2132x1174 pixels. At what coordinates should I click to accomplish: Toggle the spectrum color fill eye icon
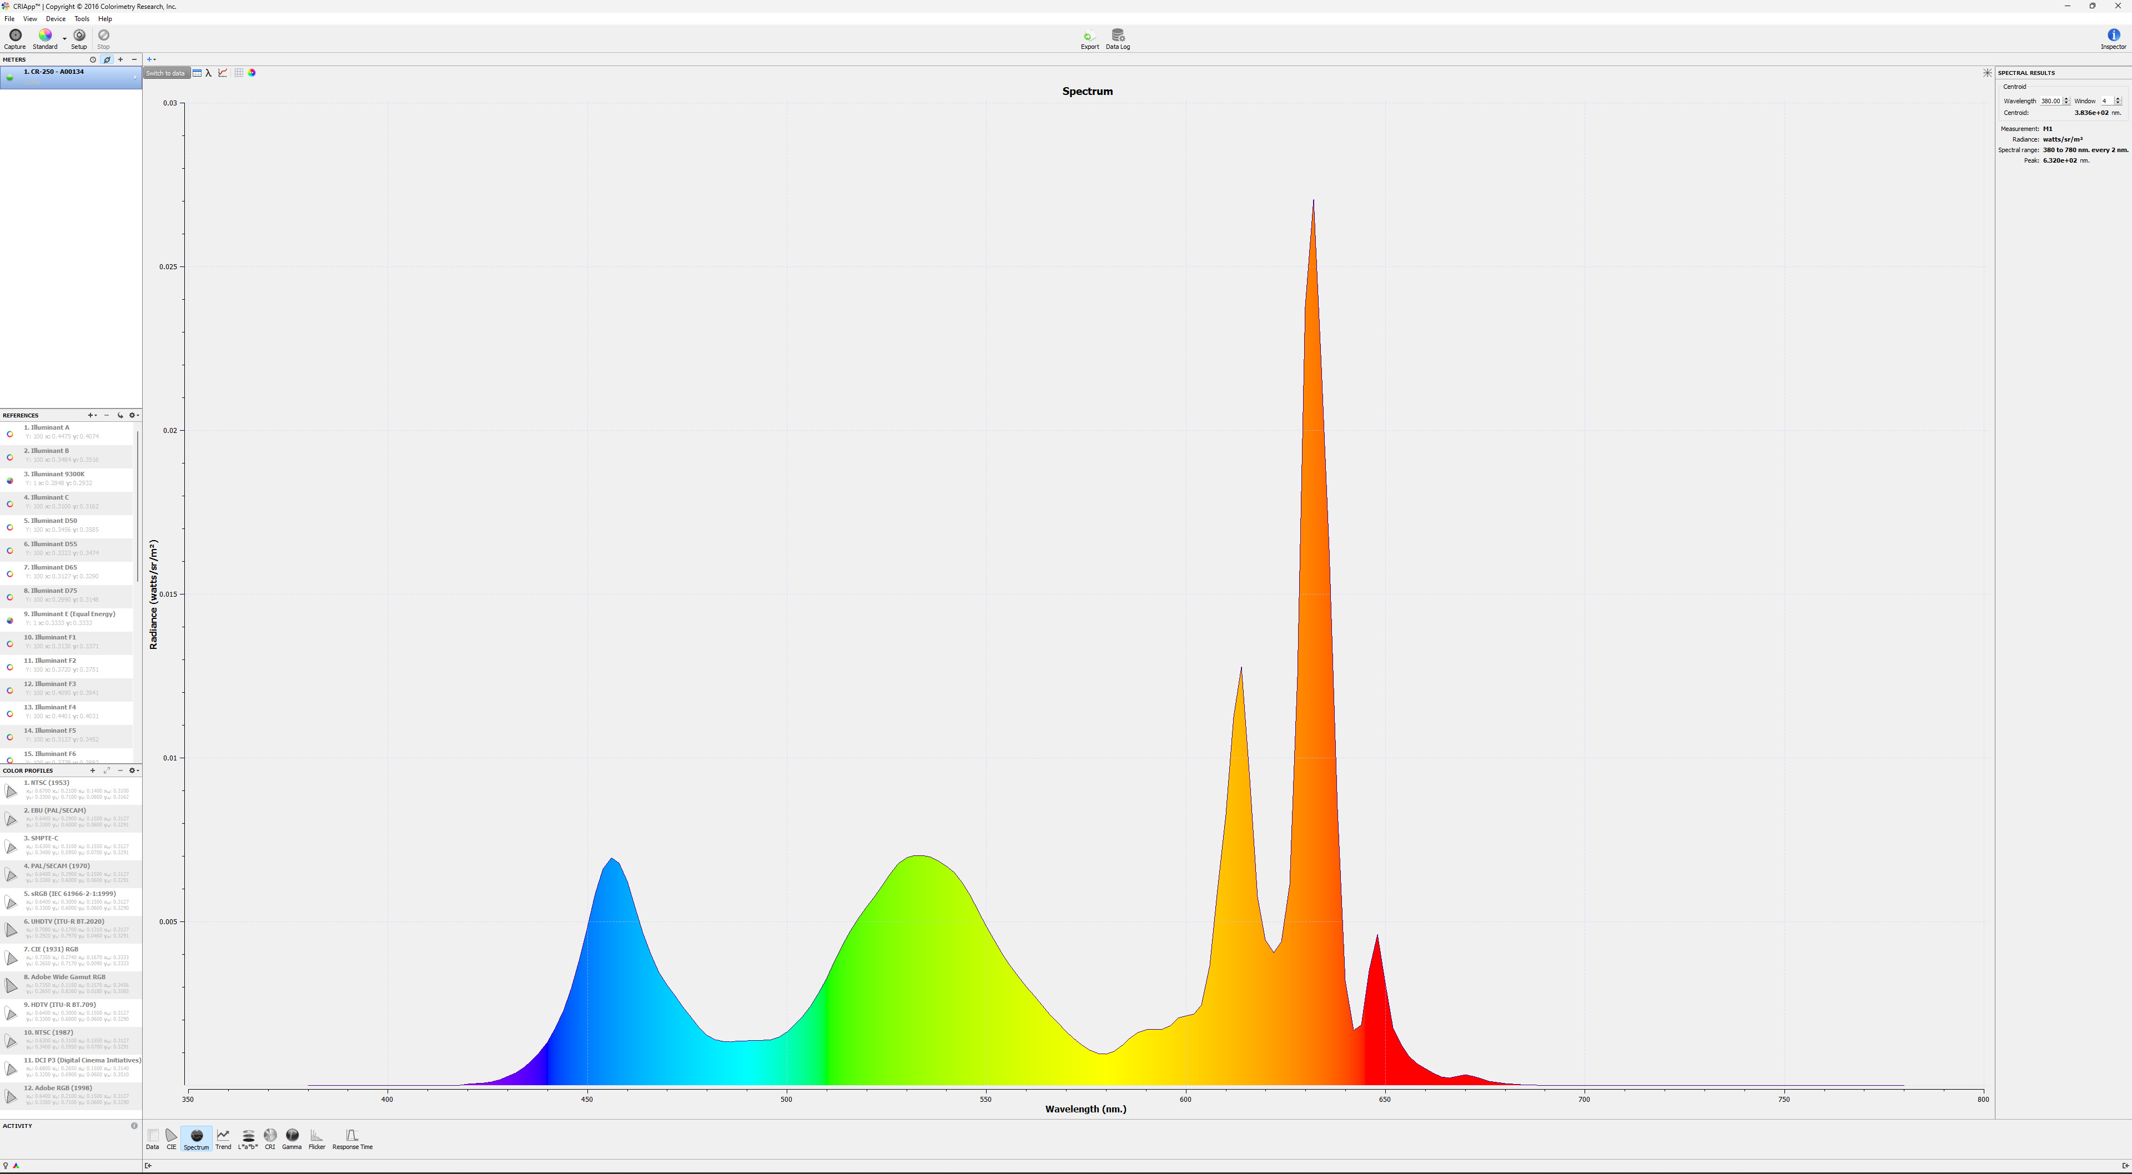pos(252,74)
